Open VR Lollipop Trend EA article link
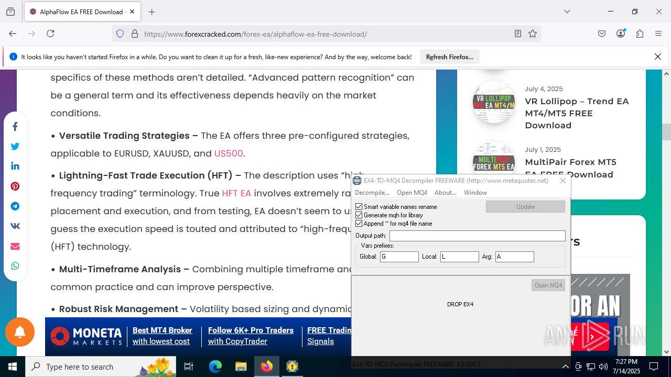Viewport: 671px width, 377px height. pos(577,113)
